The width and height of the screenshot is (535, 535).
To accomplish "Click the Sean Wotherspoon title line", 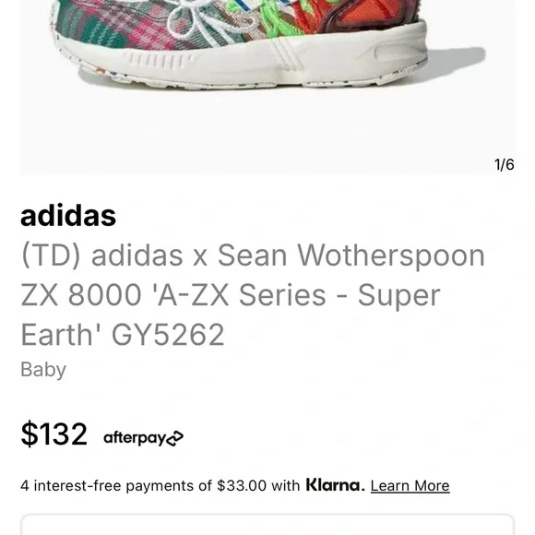I will tap(253, 256).
